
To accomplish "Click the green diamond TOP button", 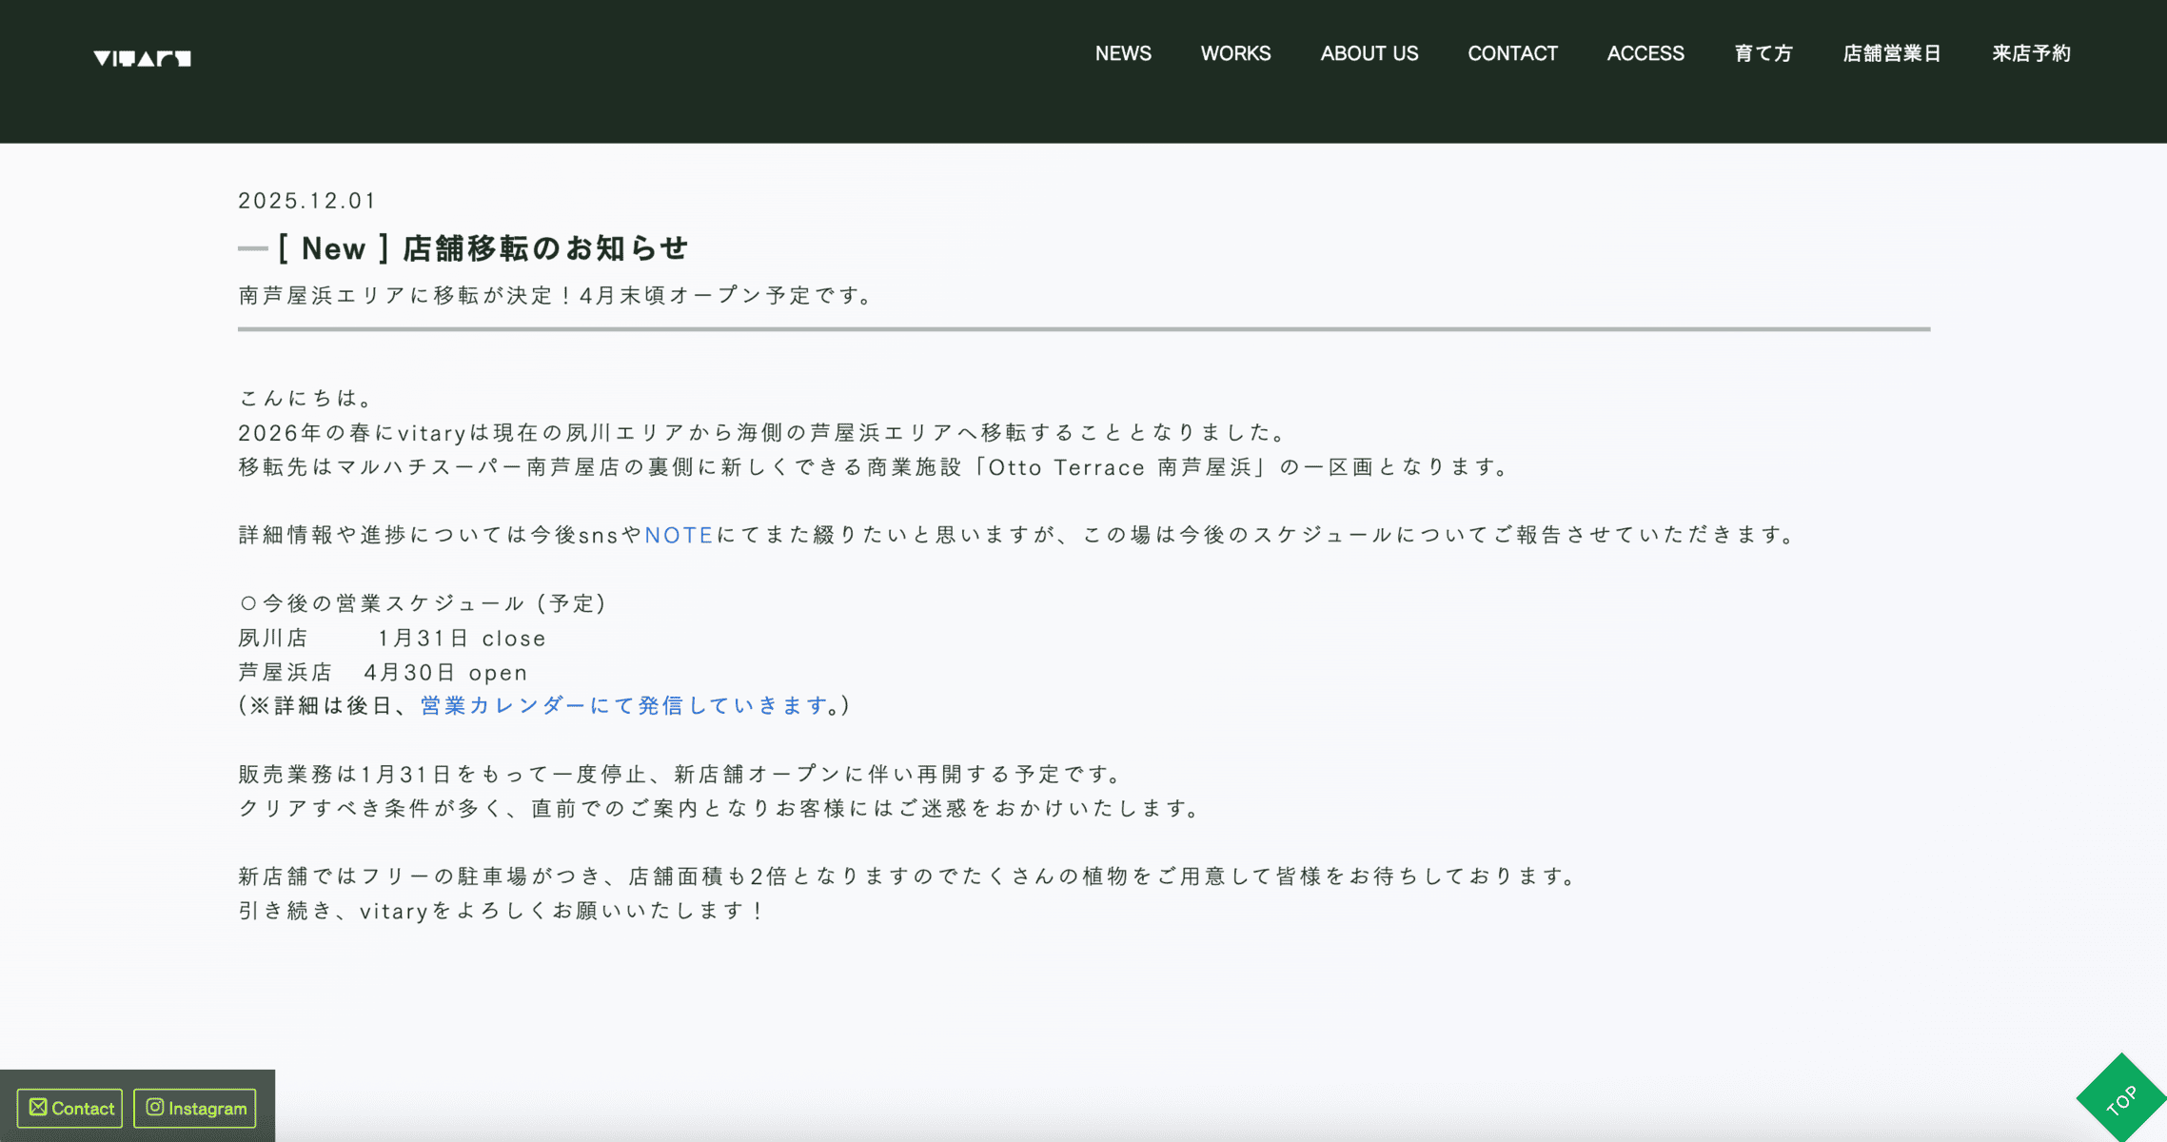I will tap(2121, 1099).
